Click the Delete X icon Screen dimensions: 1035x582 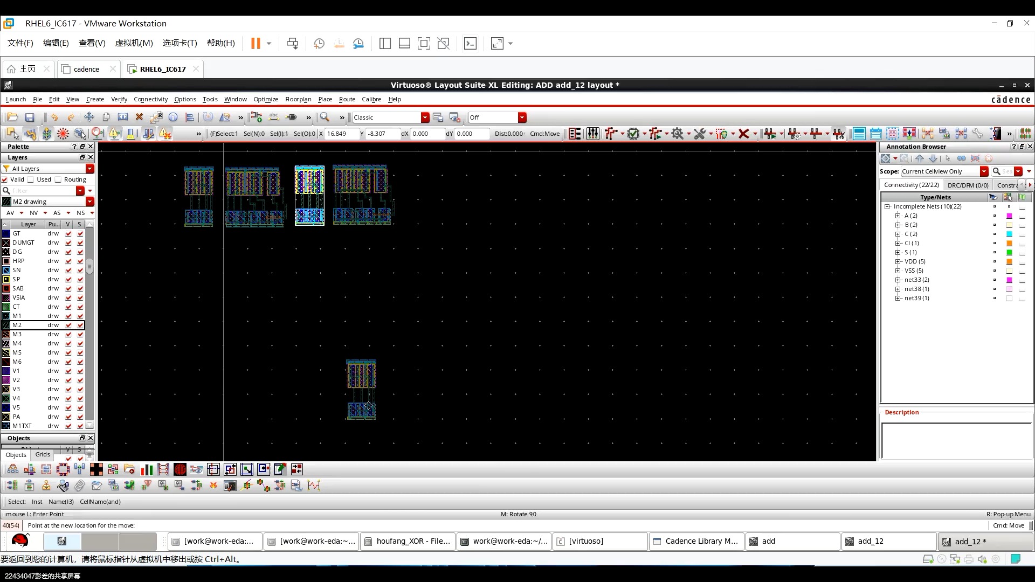pos(139,117)
